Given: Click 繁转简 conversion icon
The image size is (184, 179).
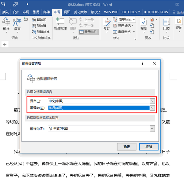Looking at the screenshot, I should 39,20.
